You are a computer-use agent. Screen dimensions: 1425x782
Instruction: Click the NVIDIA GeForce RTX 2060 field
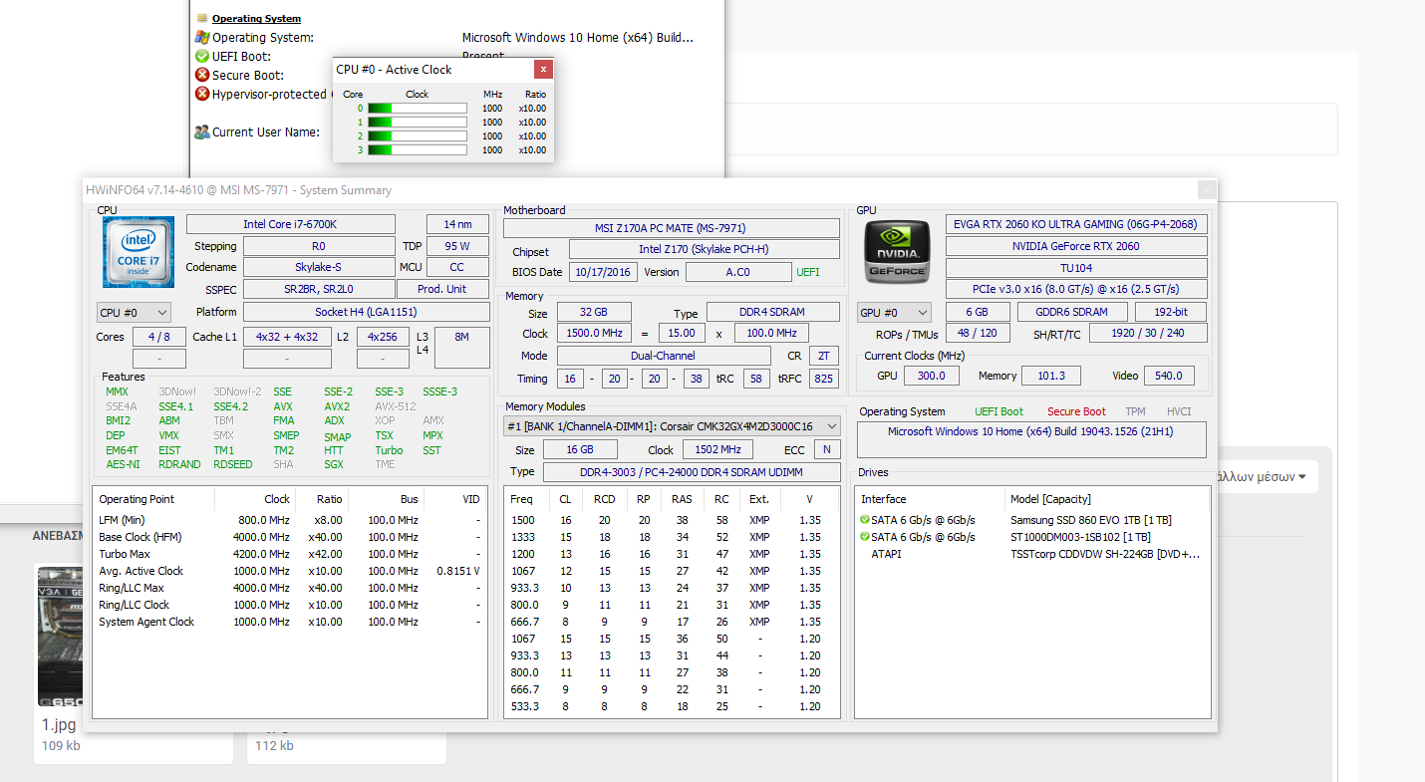click(1076, 246)
